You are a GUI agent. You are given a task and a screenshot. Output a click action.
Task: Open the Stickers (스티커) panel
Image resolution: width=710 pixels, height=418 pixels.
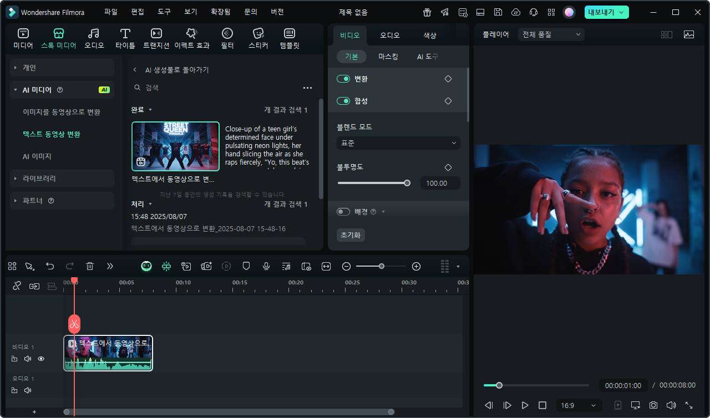[x=258, y=39]
